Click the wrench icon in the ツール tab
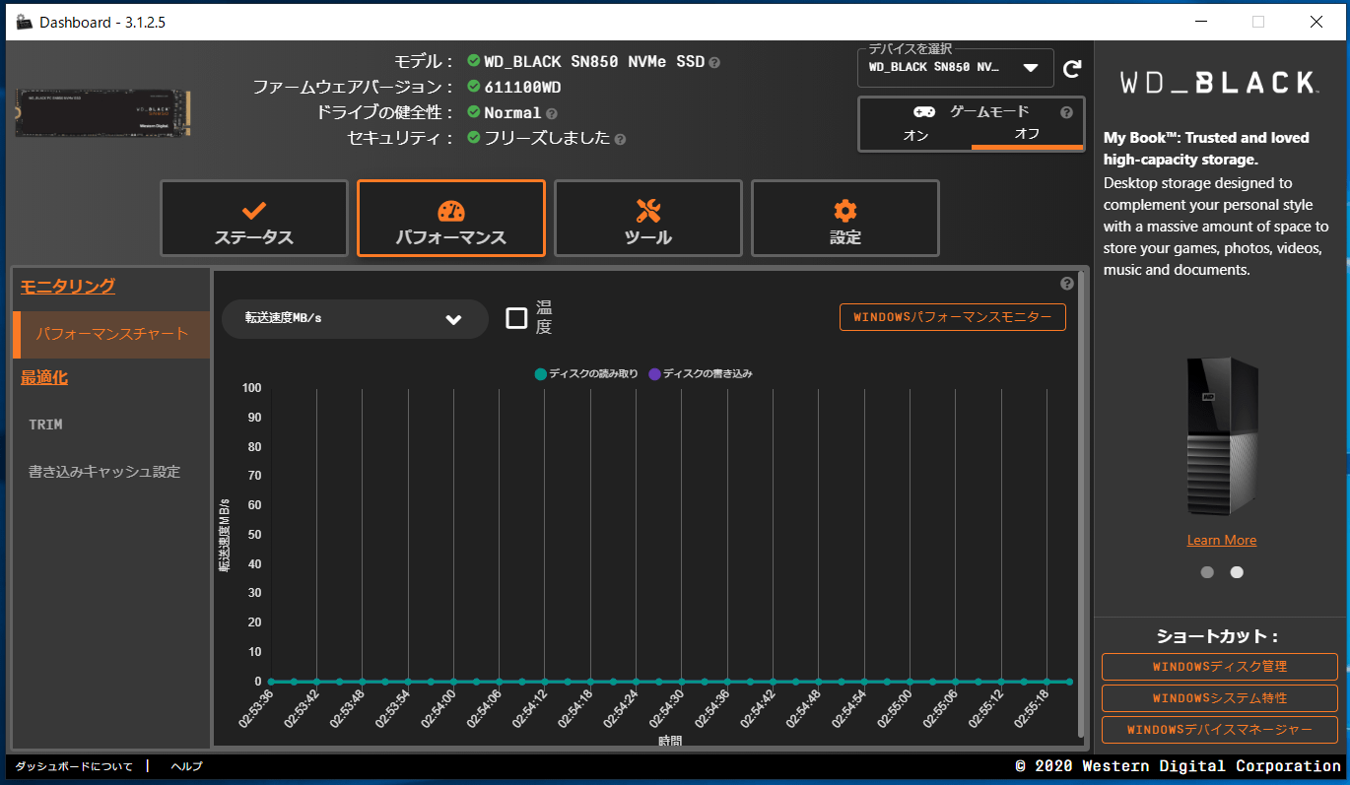This screenshot has height=785, width=1350. 648,210
